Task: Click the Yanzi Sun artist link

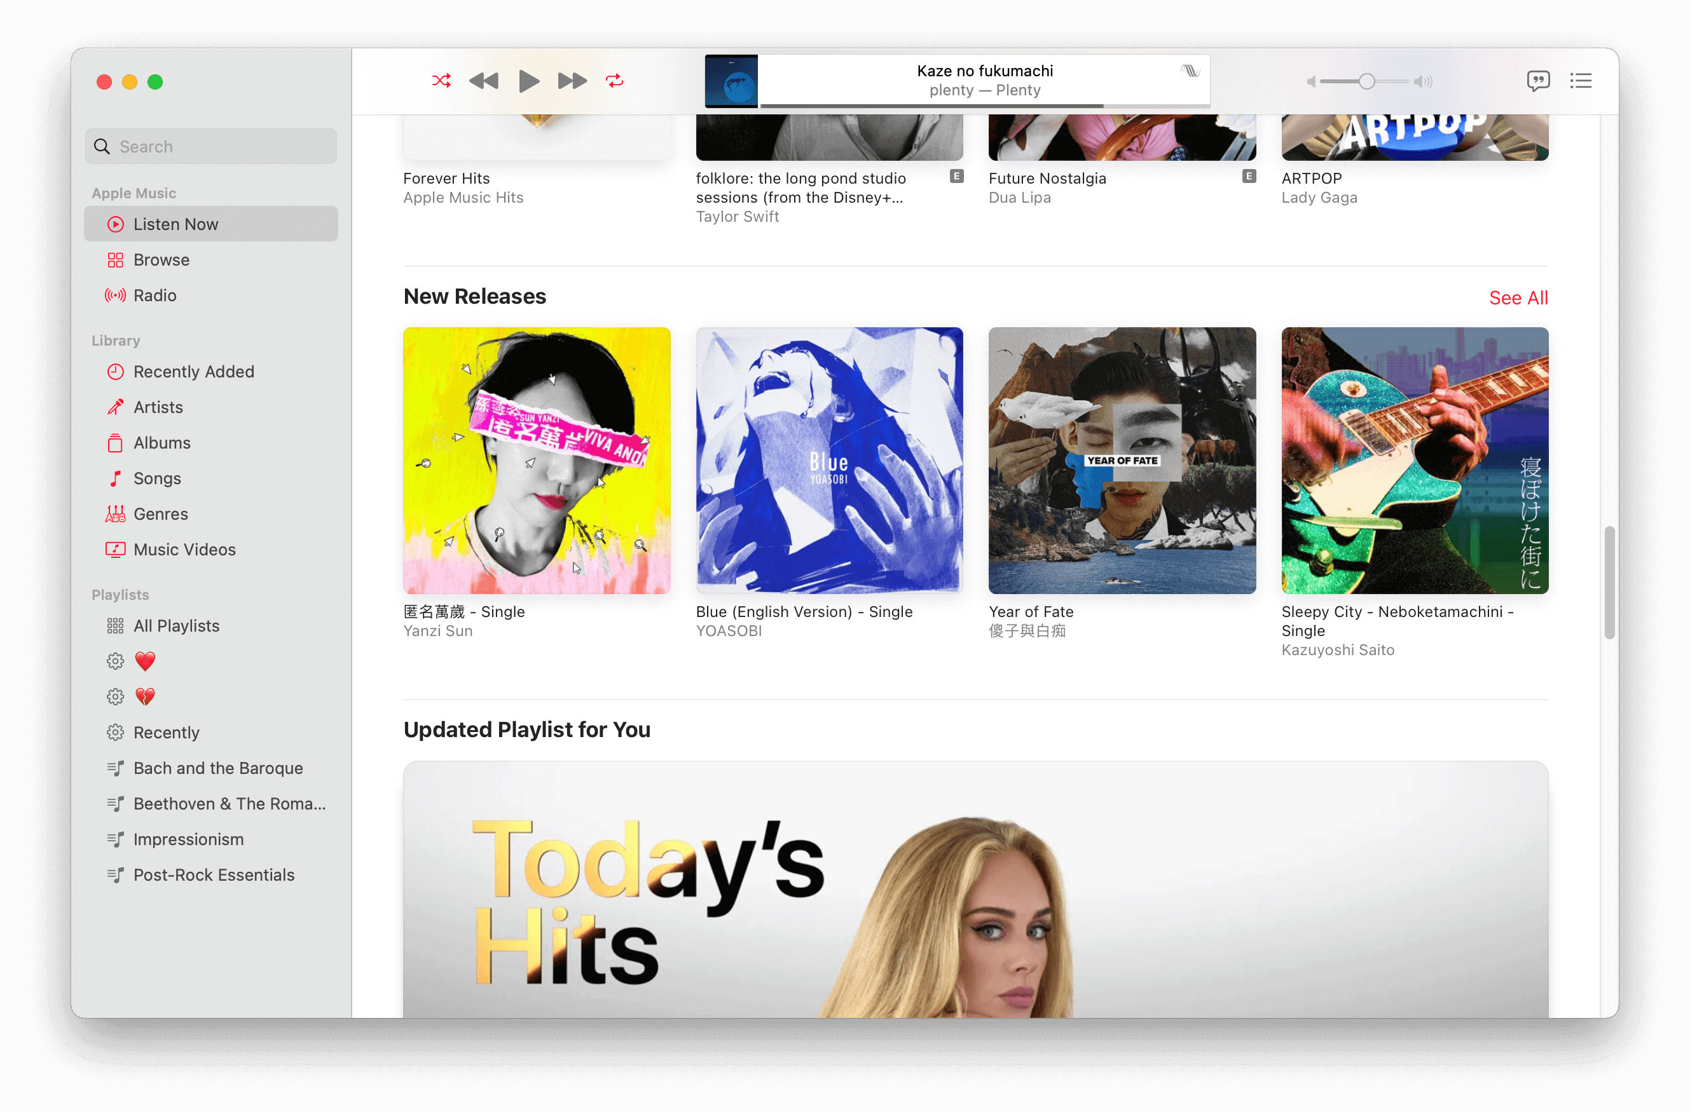Action: point(437,631)
